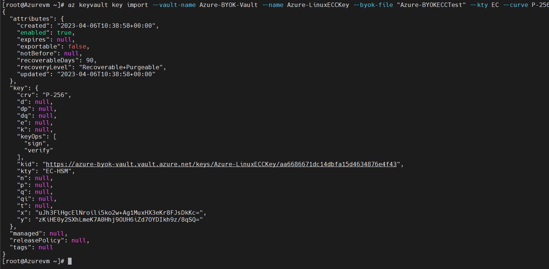Select Azure-LinuxECCKey name argument in the command
Image resolution: width=549 pixels, height=269 pixels.
coord(318,5)
